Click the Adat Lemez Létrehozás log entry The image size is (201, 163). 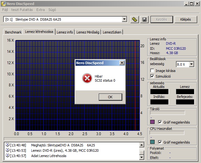(49, 156)
